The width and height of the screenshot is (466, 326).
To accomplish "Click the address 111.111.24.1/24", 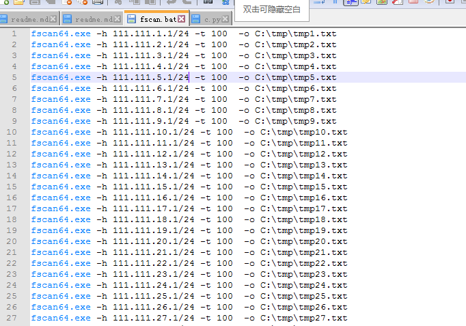I will pyautogui.click(x=154, y=285).
